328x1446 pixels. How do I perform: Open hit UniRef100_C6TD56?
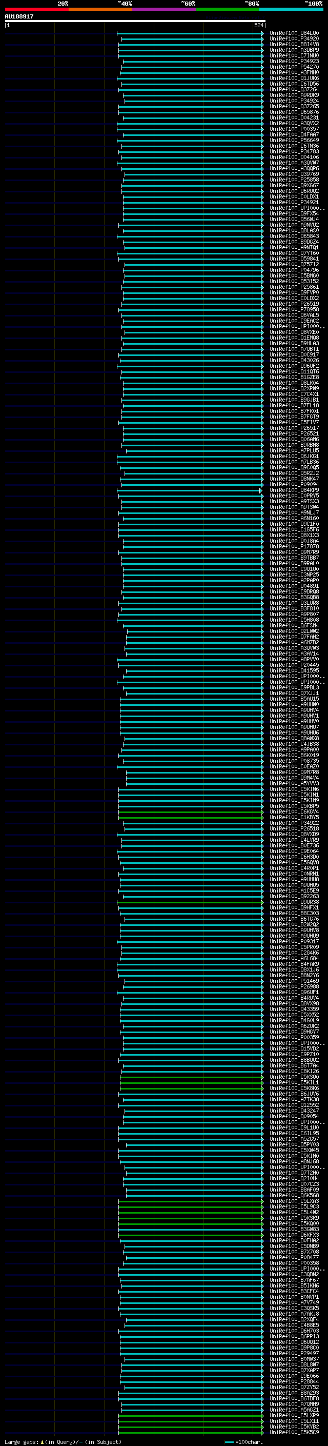click(x=294, y=84)
